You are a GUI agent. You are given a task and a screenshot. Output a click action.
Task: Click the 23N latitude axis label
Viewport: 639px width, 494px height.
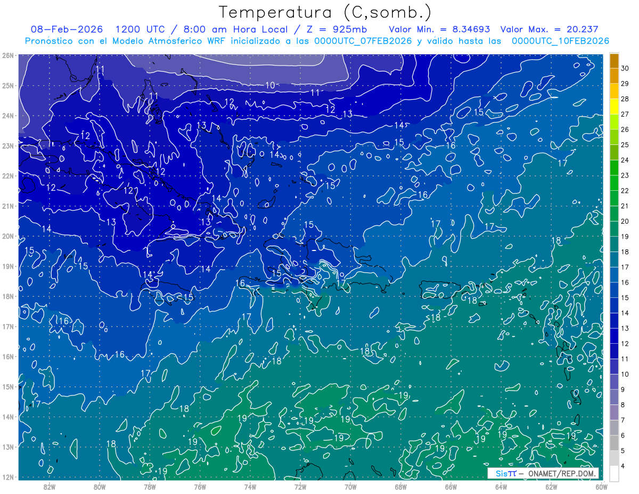click(x=8, y=146)
